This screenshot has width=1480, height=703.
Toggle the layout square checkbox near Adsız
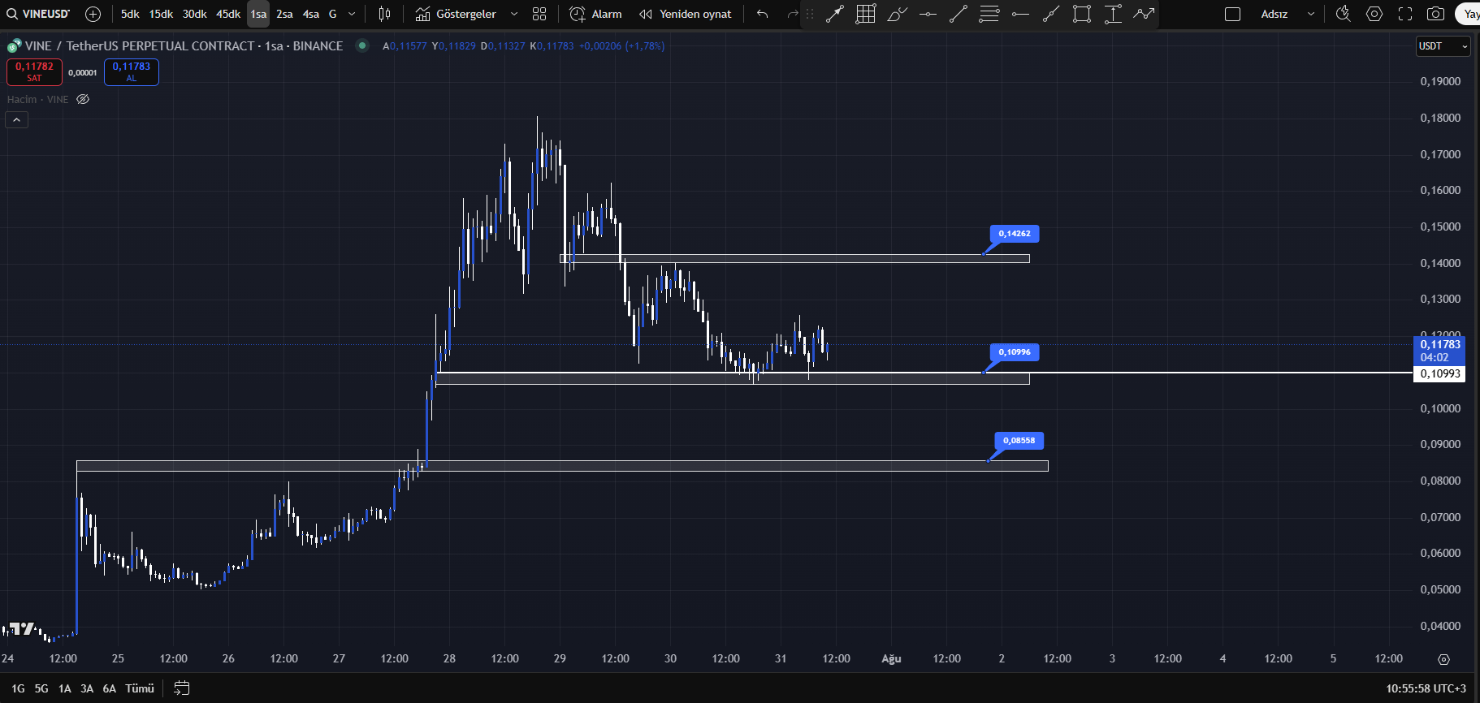click(x=1232, y=14)
